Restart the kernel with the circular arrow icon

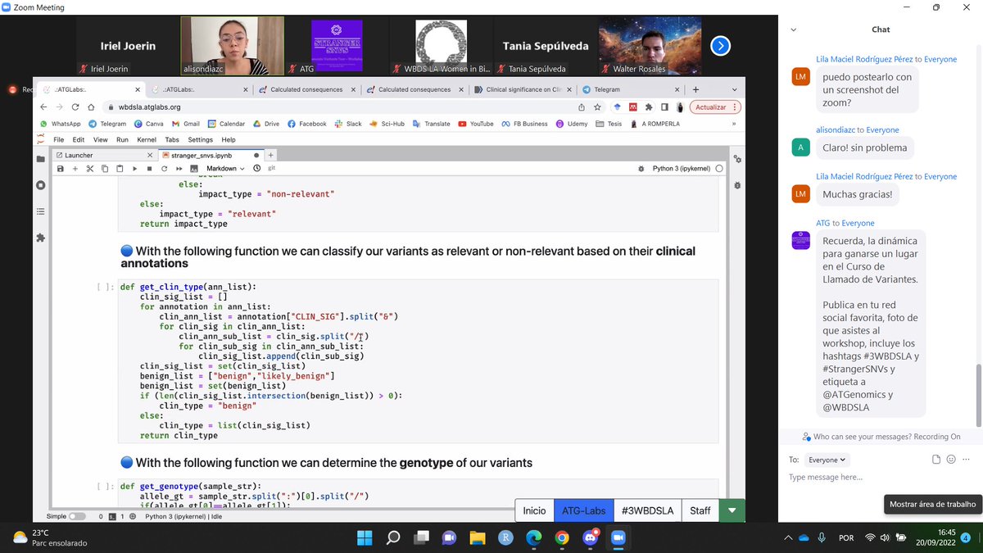tap(164, 169)
